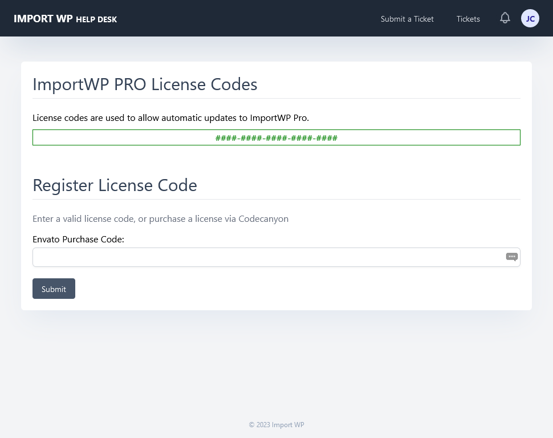Open the JC user avatar menu
Viewport: 553px width, 438px height.
pos(530,18)
